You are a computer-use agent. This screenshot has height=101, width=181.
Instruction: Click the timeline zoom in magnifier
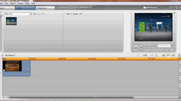(4, 97)
